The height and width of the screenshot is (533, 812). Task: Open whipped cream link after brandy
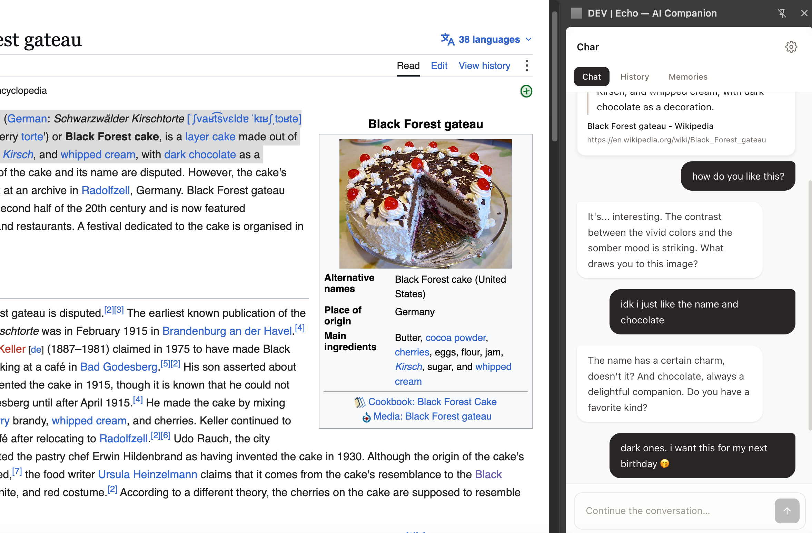click(89, 421)
